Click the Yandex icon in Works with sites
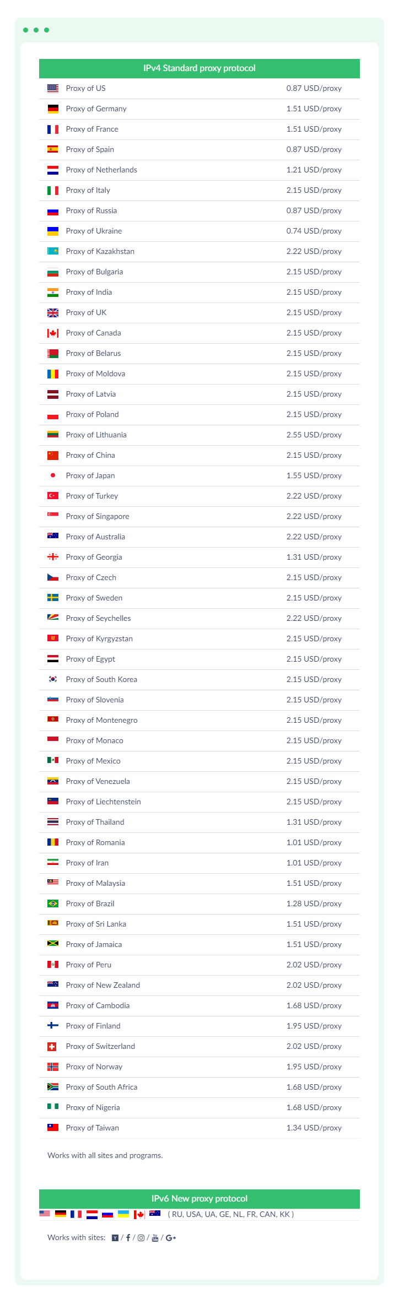The width and height of the screenshot is (399, 1304). (115, 1237)
